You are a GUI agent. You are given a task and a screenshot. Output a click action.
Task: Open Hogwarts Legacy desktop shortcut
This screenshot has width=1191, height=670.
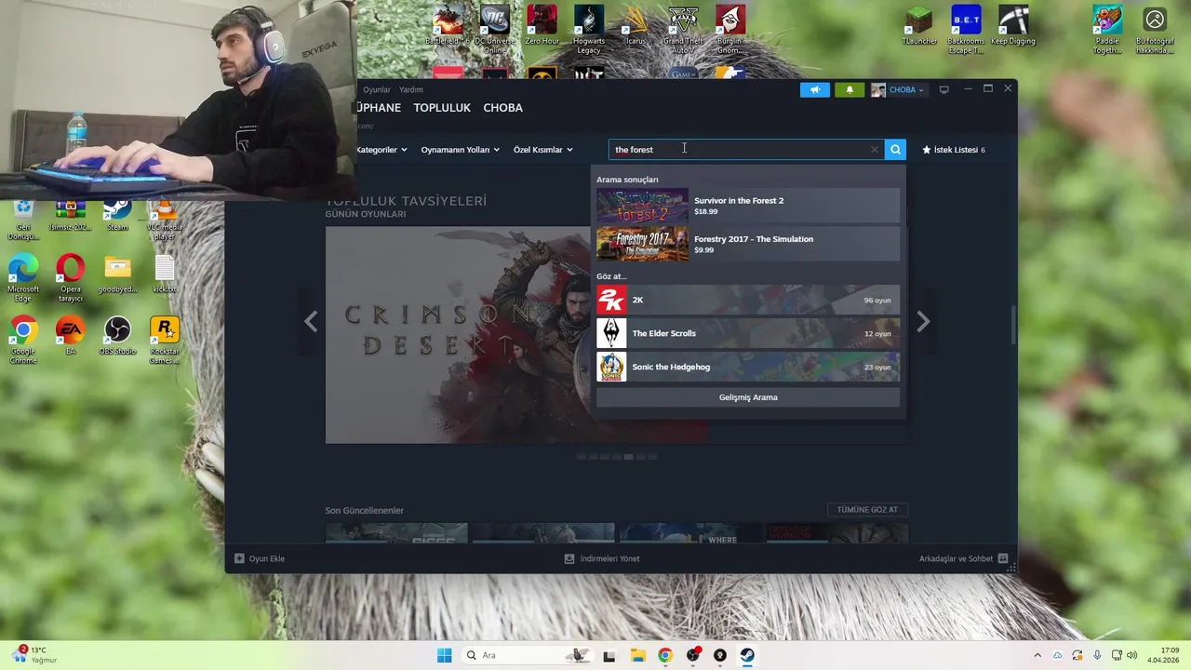click(589, 30)
